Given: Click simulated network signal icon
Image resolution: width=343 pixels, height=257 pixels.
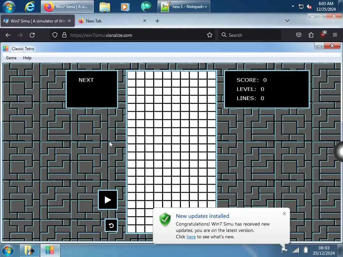Looking at the screenshot, I should click(x=295, y=250).
